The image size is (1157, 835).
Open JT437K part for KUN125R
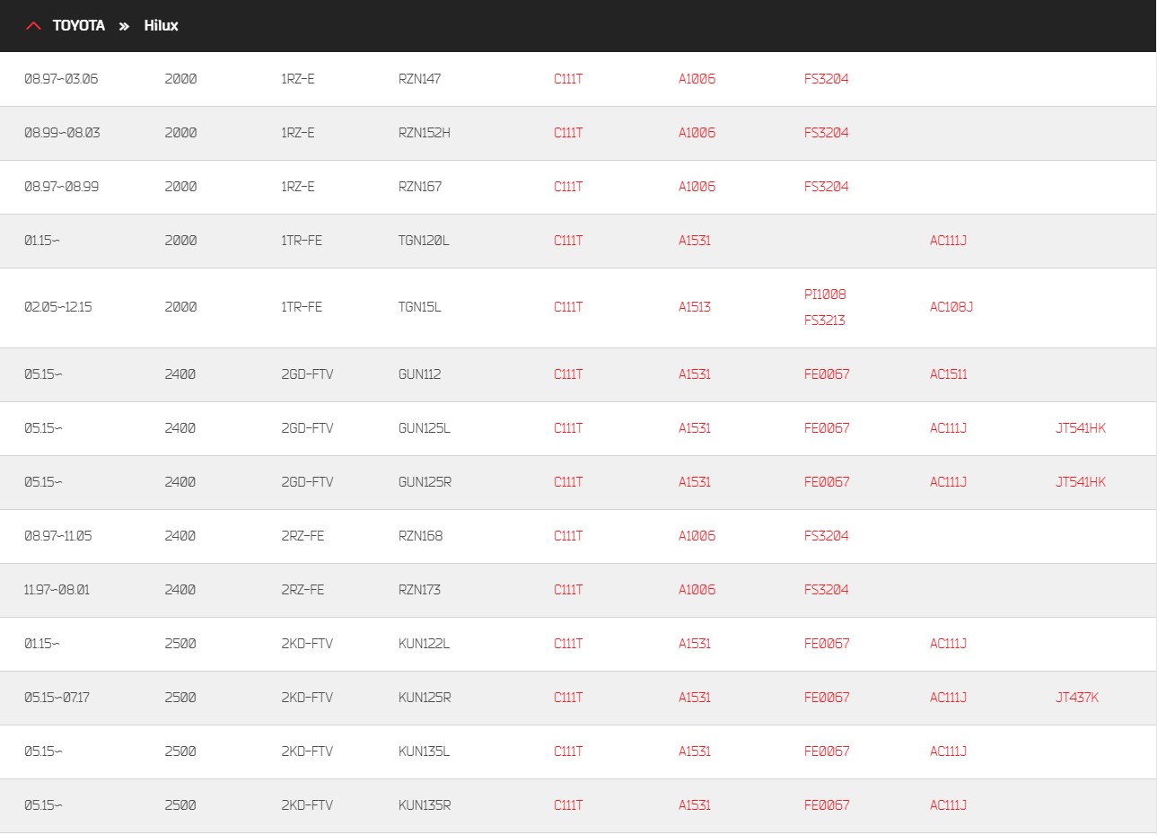tap(1077, 698)
